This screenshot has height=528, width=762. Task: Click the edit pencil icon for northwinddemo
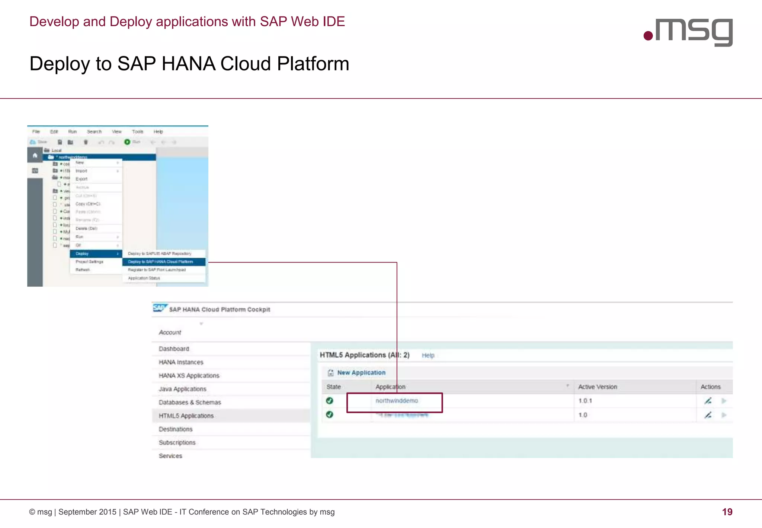[x=708, y=401]
